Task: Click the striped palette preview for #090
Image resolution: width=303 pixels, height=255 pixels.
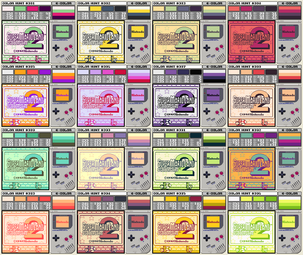Action: tap(139, 139)
